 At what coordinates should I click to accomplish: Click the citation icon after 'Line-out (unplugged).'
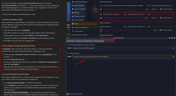(x=21, y=64)
